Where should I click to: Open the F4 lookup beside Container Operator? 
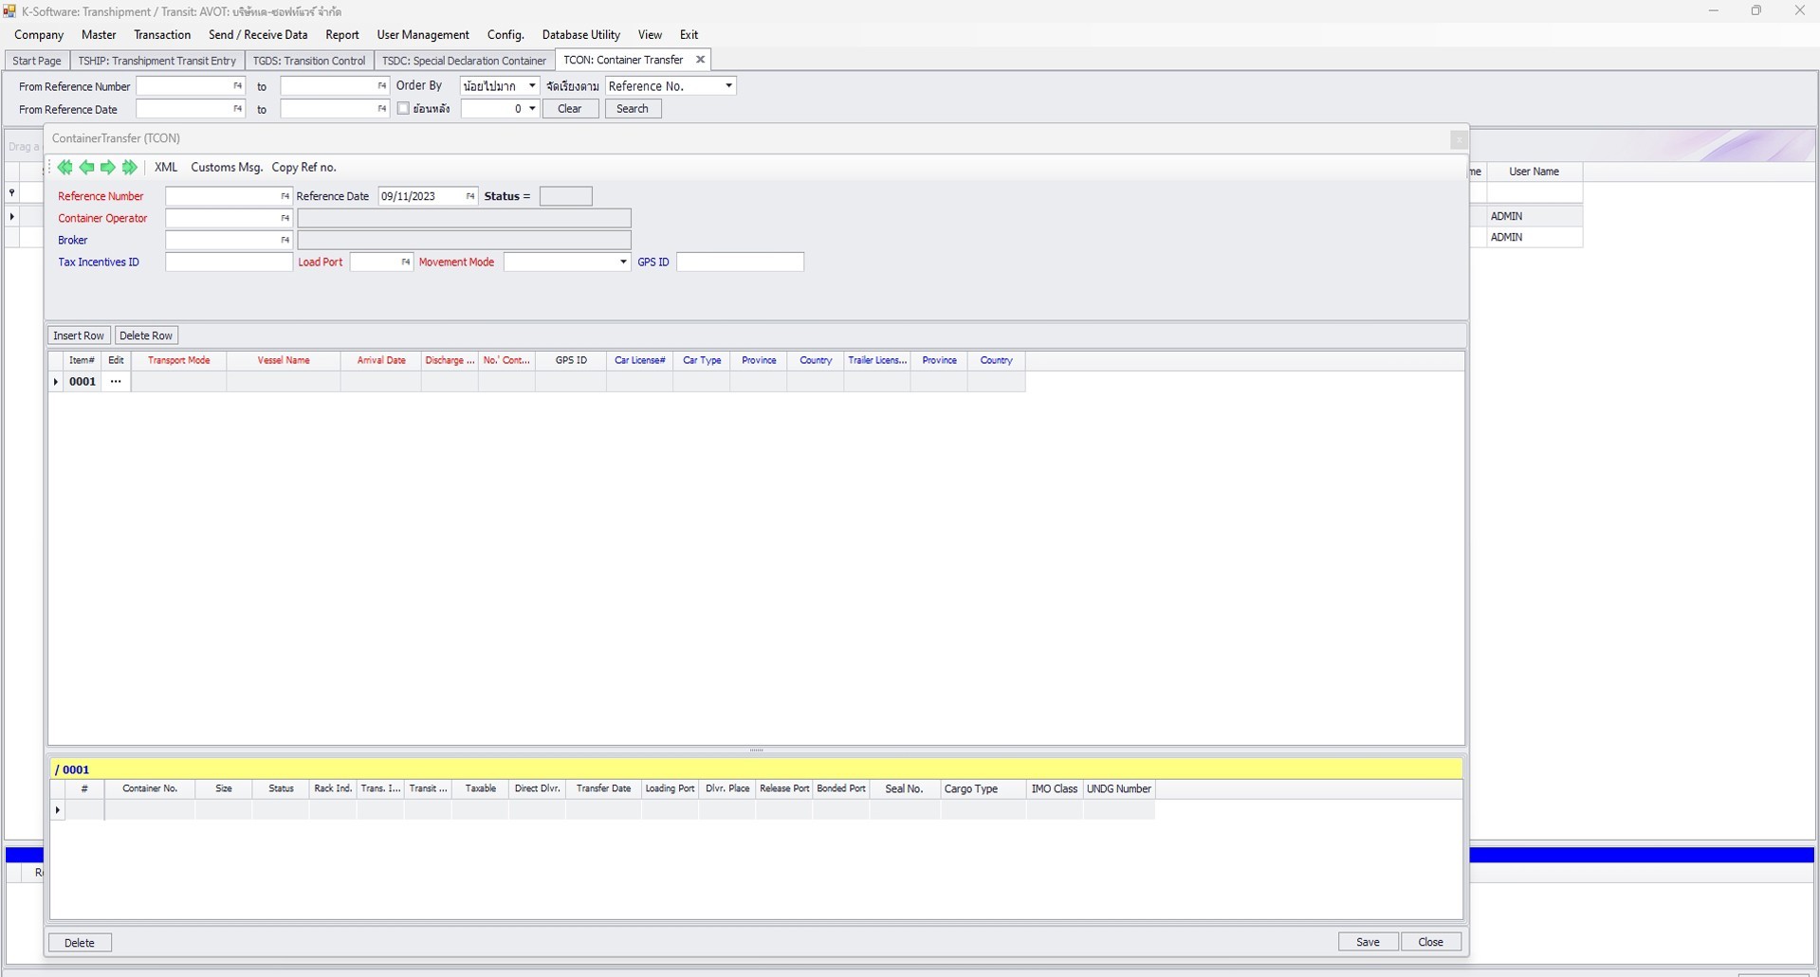(284, 218)
